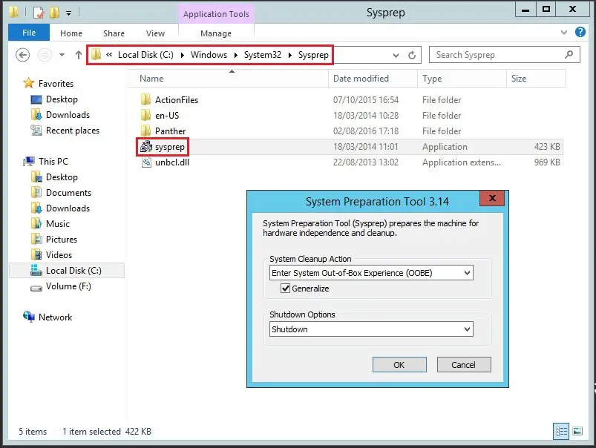Open the System Cleanup Action dropdown
Viewport: 596px width, 448px height.
pos(467,273)
